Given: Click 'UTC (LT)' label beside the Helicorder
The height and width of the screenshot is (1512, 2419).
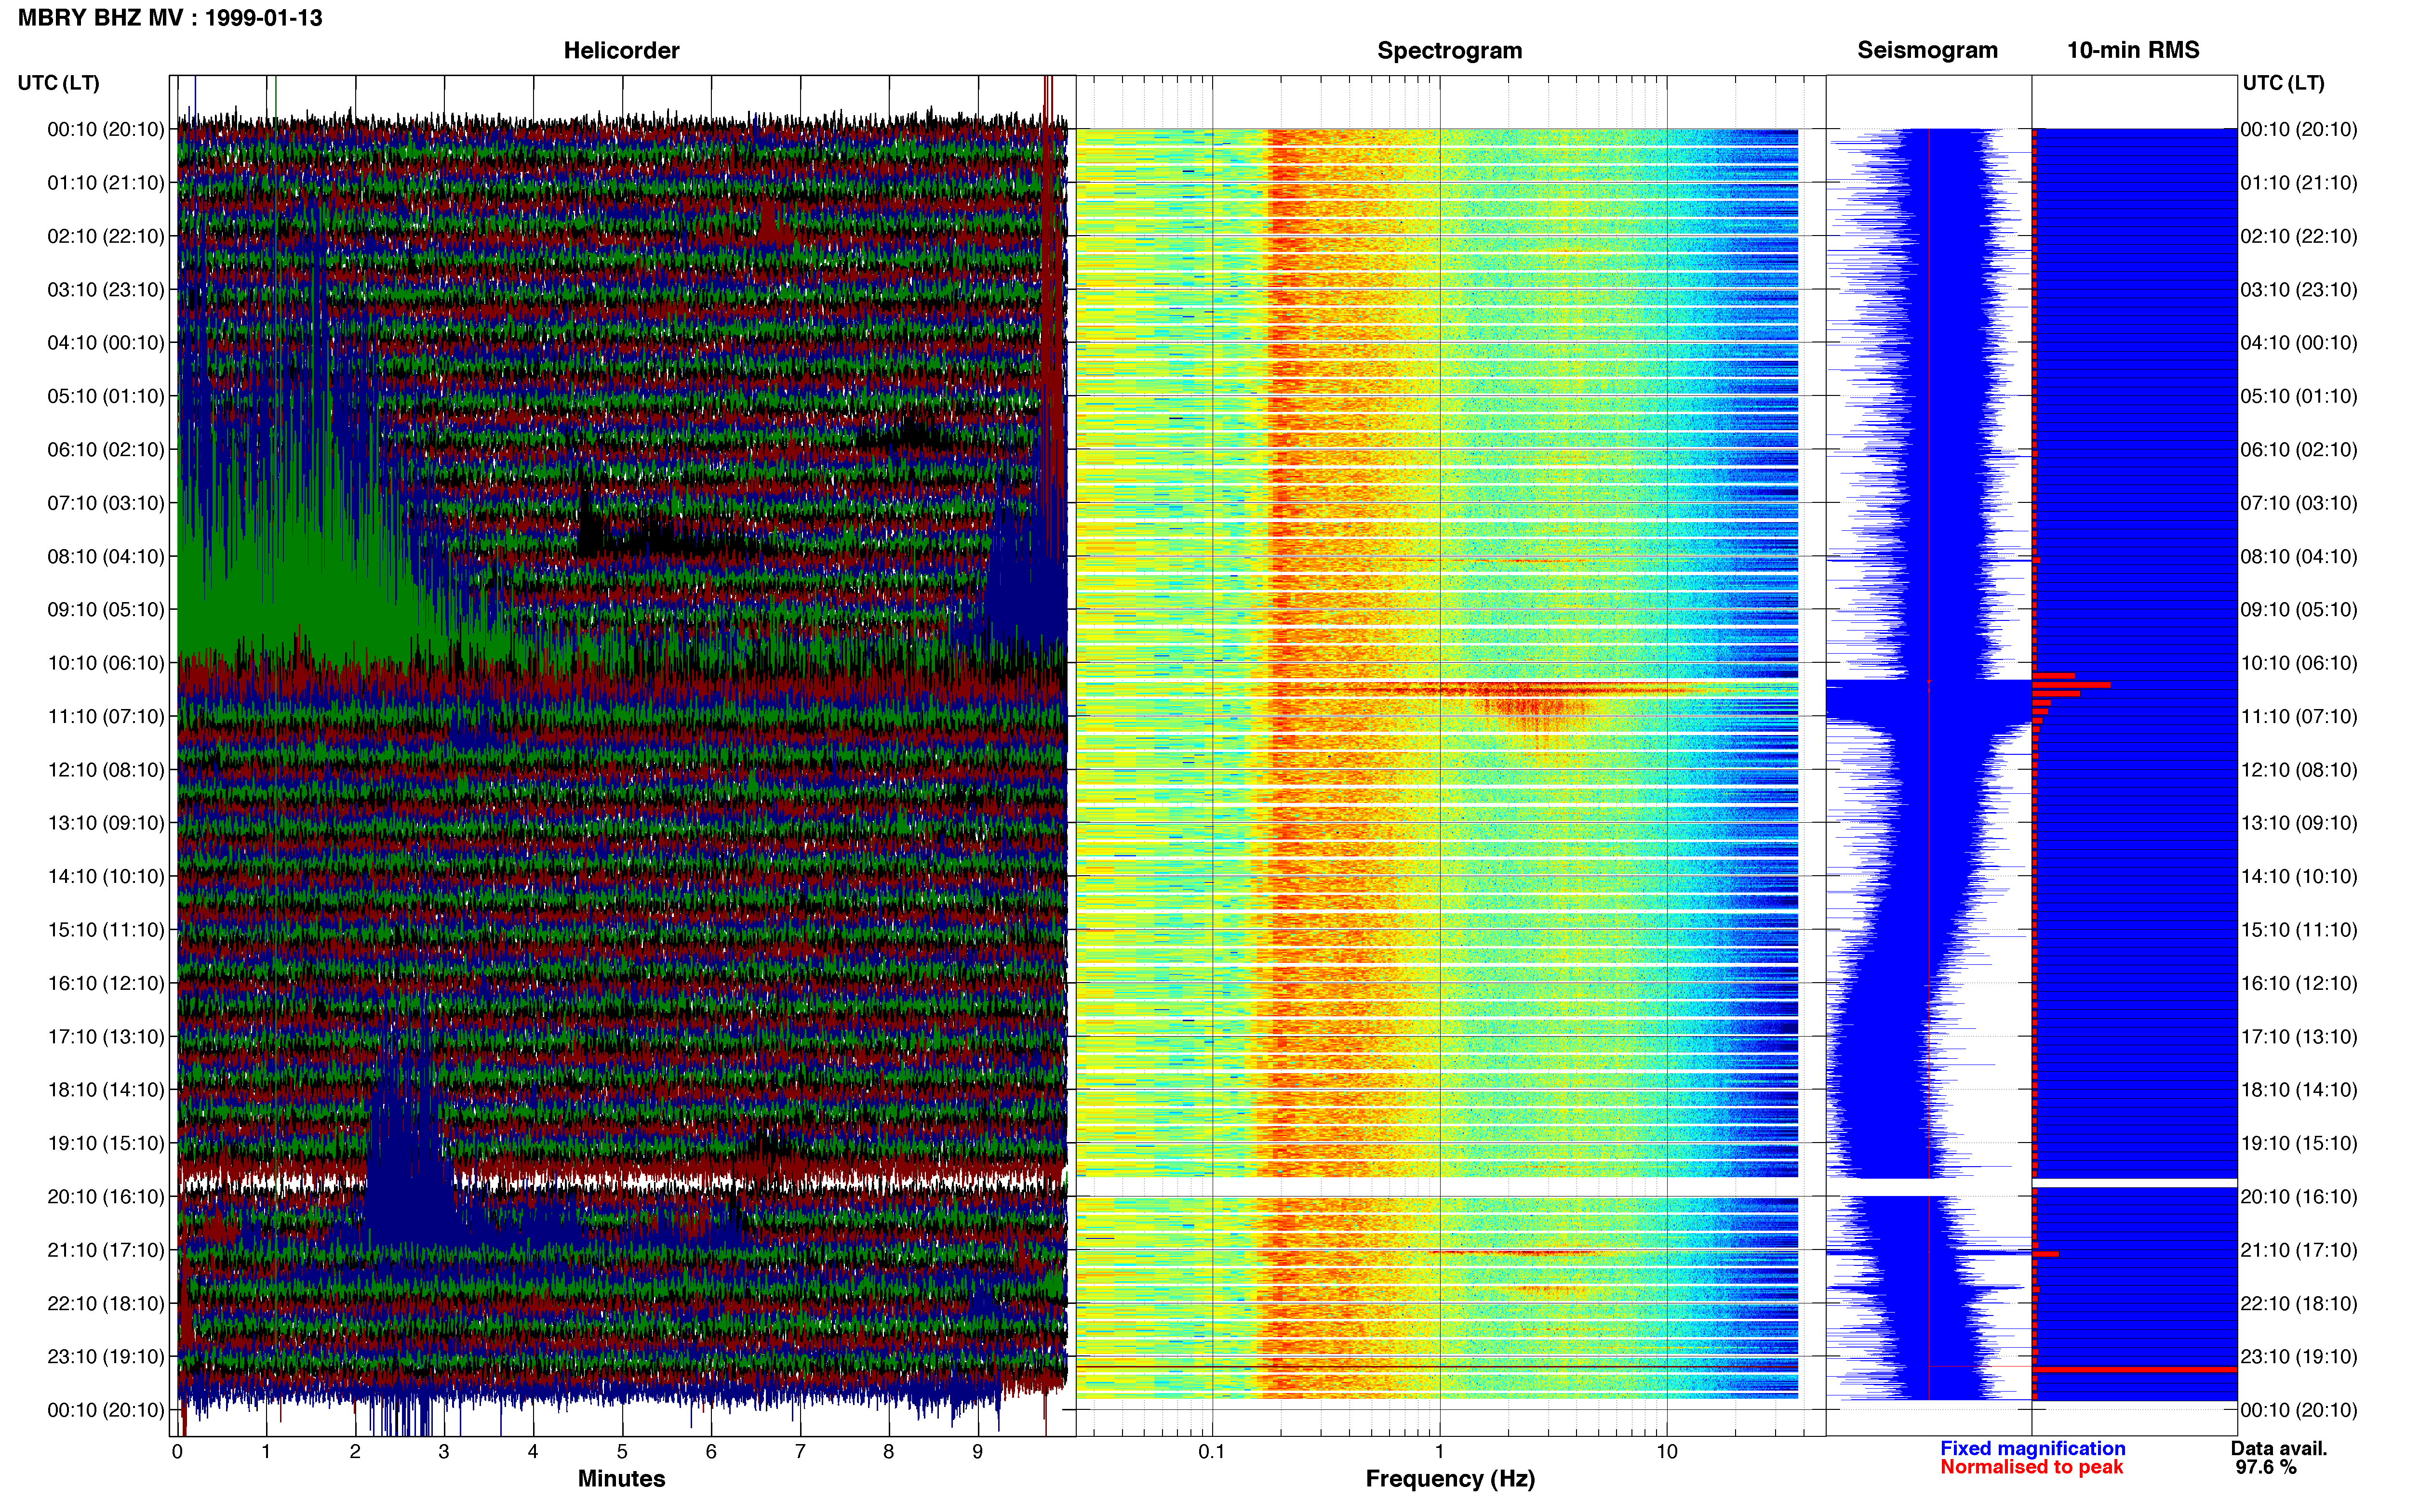Looking at the screenshot, I should tap(58, 83).
